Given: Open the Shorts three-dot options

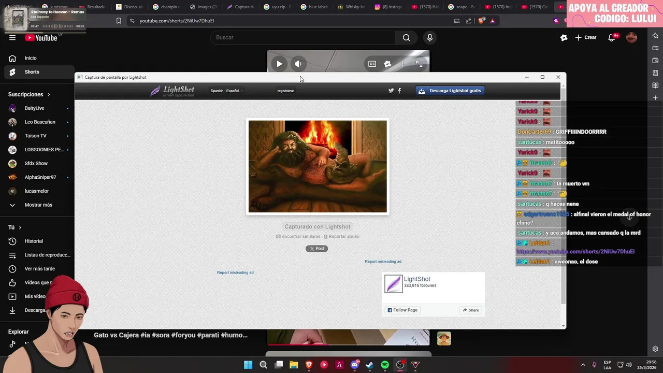Looking at the screenshot, I should [x=402, y=64].
